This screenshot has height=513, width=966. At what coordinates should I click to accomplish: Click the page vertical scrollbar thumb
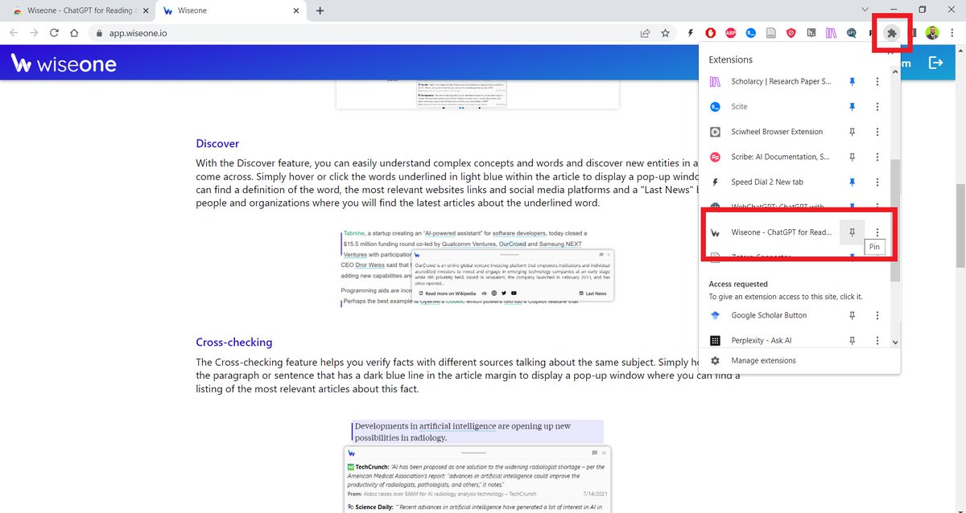pyautogui.click(x=960, y=225)
